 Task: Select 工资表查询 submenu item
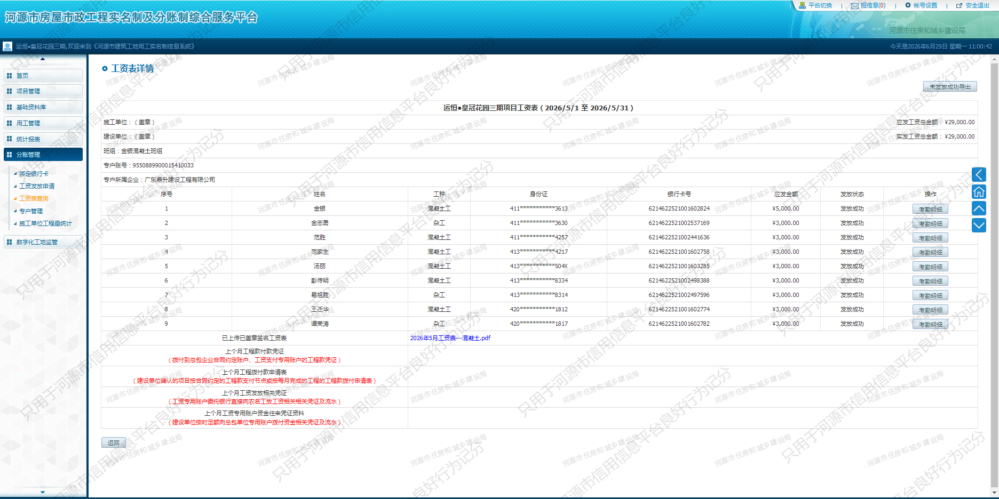pyautogui.click(x=34, y=198)
